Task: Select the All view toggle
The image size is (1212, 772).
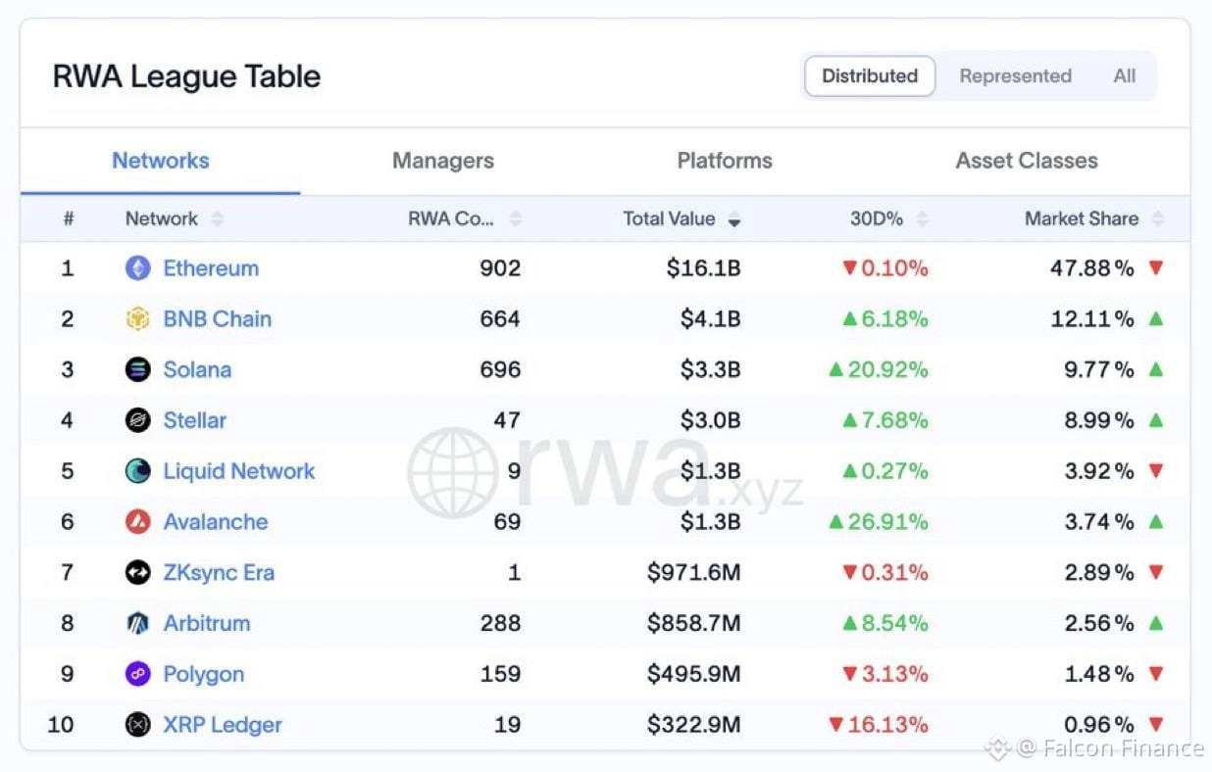Action: coord(1125,76)
